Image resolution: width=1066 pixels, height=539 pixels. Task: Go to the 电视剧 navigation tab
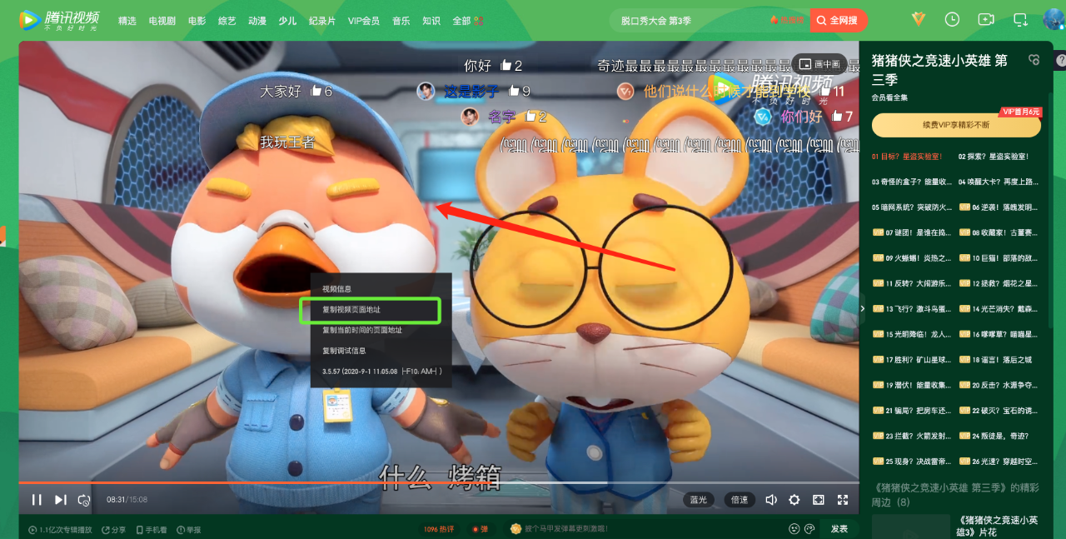162,21
